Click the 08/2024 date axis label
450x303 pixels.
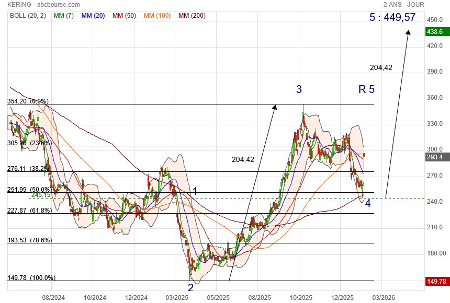[53, 298]
